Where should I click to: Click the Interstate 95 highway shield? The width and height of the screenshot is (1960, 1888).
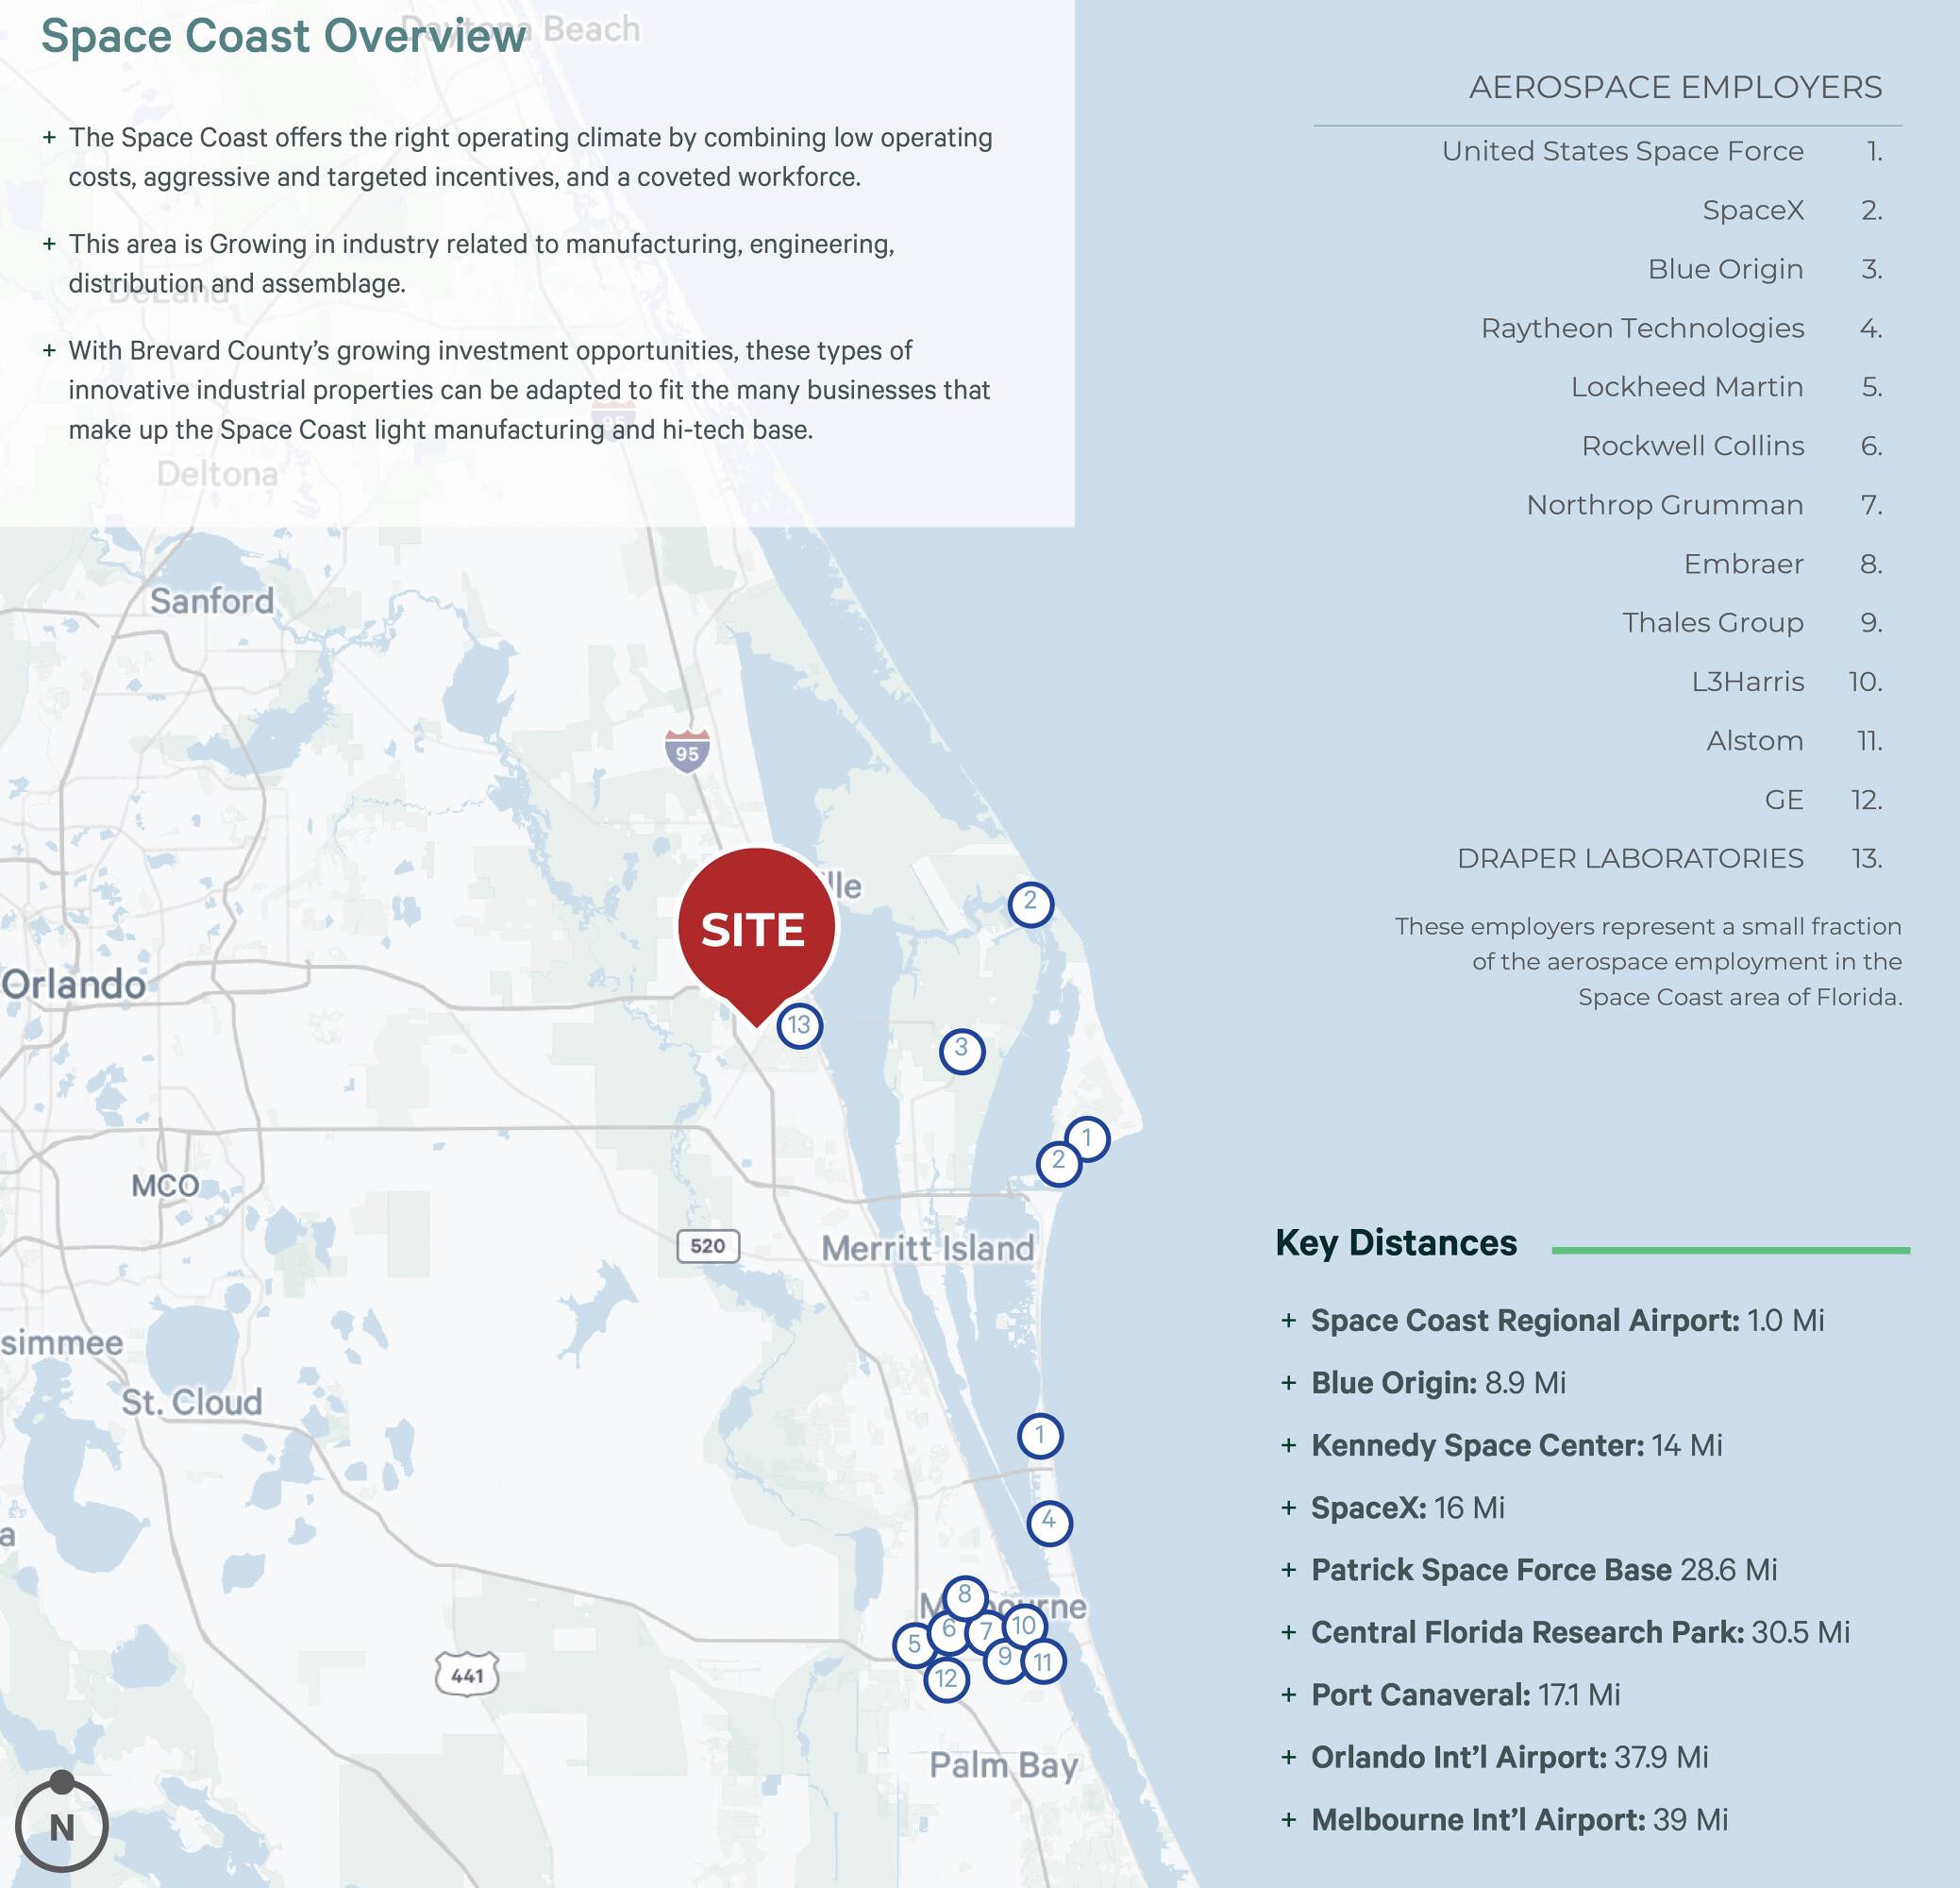pos(687,751)
